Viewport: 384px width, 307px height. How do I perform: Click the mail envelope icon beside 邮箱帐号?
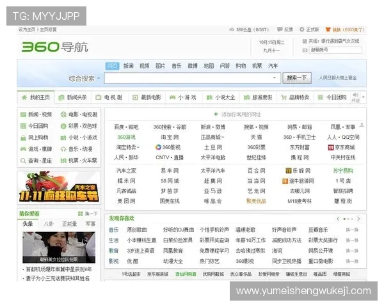coord(305,50)
